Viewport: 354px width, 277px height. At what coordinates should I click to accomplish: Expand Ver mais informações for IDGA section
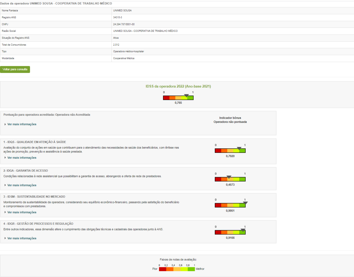tap(22, 185)
